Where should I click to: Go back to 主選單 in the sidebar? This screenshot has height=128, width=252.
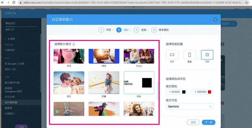10,39
